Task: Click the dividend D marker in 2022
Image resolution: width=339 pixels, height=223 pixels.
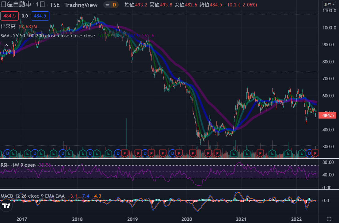Action: (x=309, y=153)
